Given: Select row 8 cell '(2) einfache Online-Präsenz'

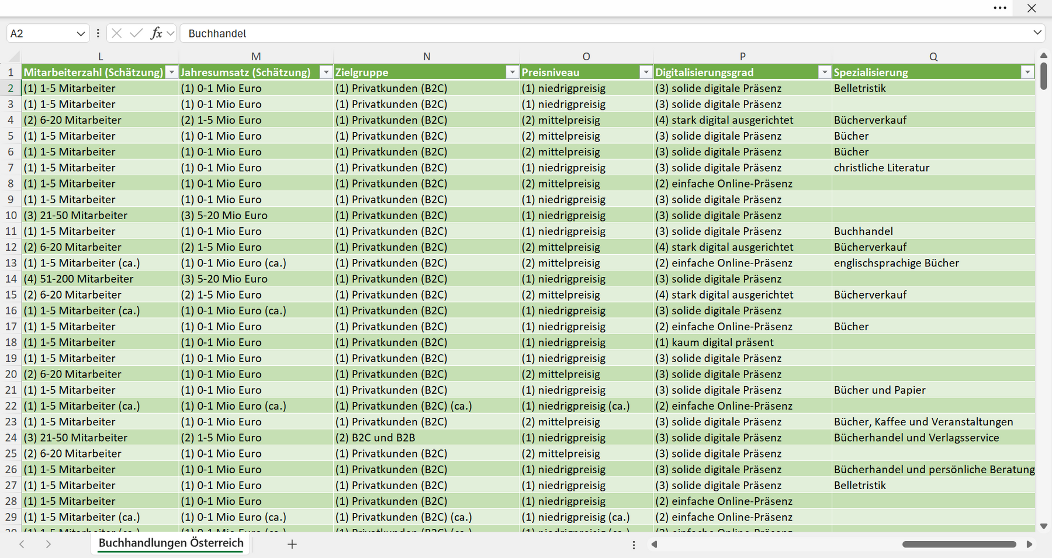Looking at the screenshot, I should (x=742, y=183).
